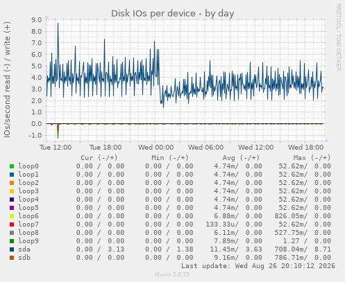The width and height of the screenshot is (345, 282).
Task: Select the sda legend label
Action: (24, 249)
